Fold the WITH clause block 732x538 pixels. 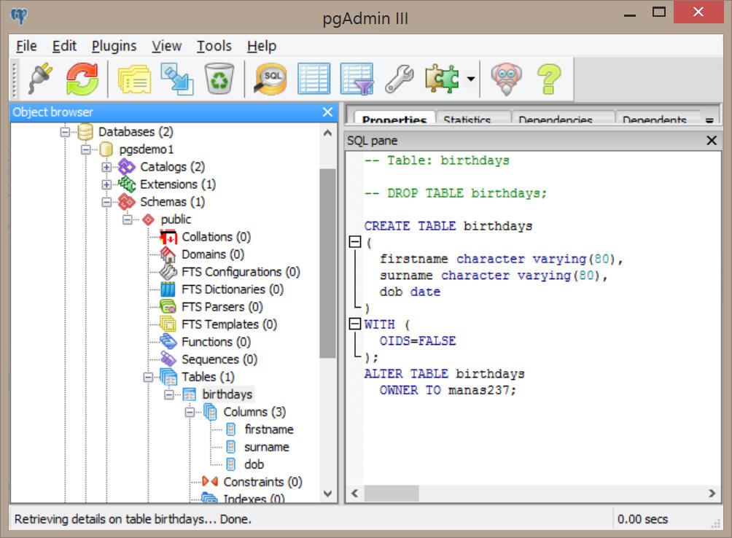pos(355,324)
